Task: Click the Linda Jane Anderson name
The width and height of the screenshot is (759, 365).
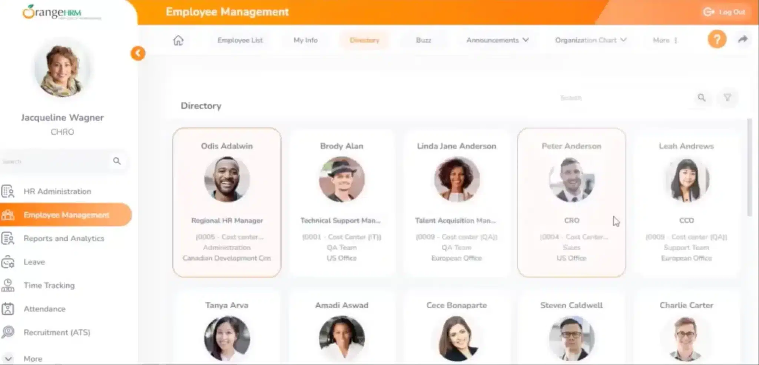Action: (457, 146)
